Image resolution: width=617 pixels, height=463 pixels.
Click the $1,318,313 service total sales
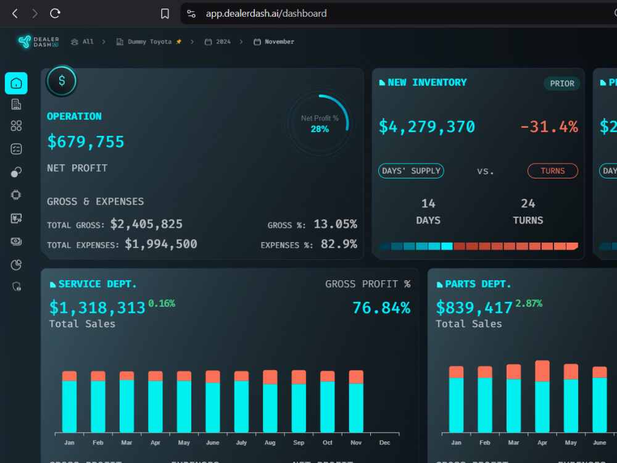click(x=97, y=308)
